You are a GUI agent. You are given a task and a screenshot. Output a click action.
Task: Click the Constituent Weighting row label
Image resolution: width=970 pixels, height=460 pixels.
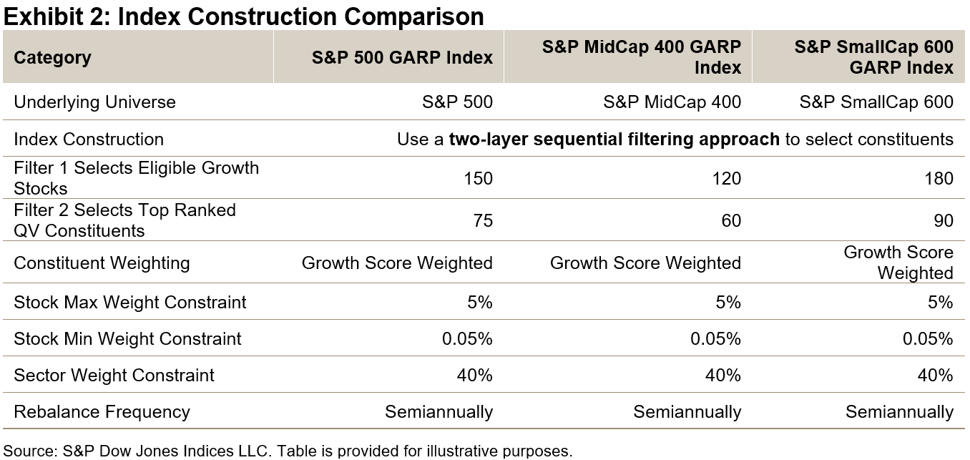pyautogui.click(x=102, y=263)
